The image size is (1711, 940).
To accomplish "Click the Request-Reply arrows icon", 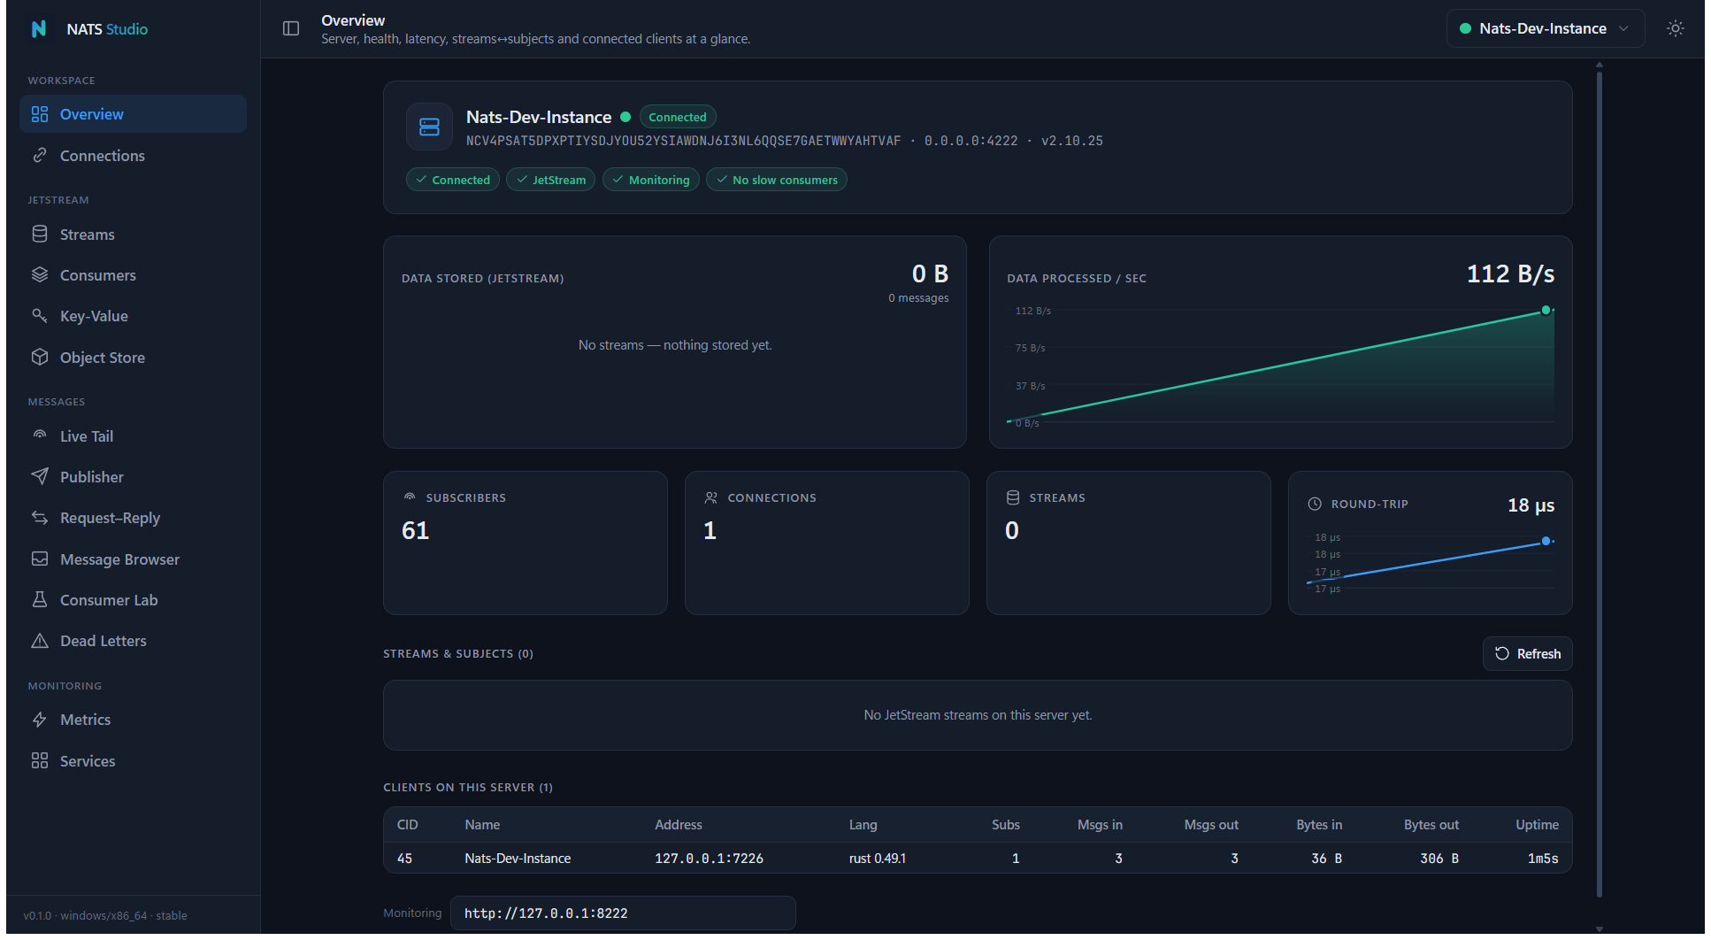I will coord(40,518).
